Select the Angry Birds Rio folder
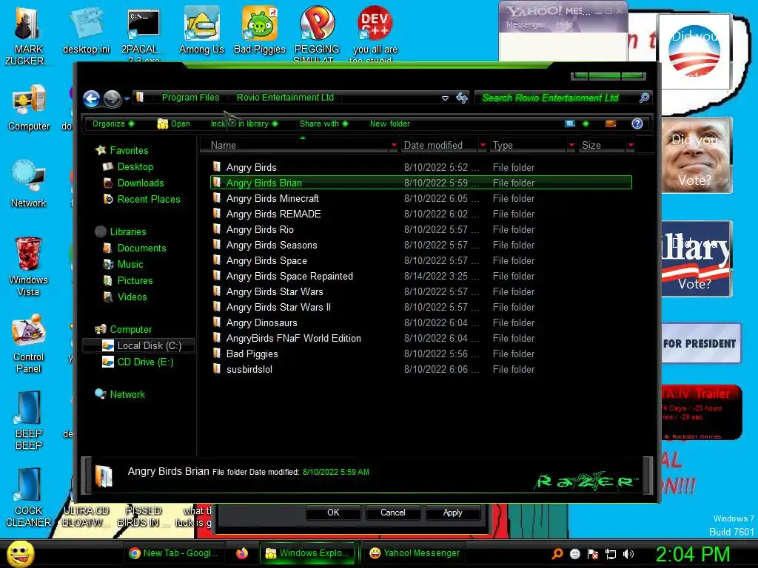The height and width of the screenshot is (568, 758). (421, 229)
